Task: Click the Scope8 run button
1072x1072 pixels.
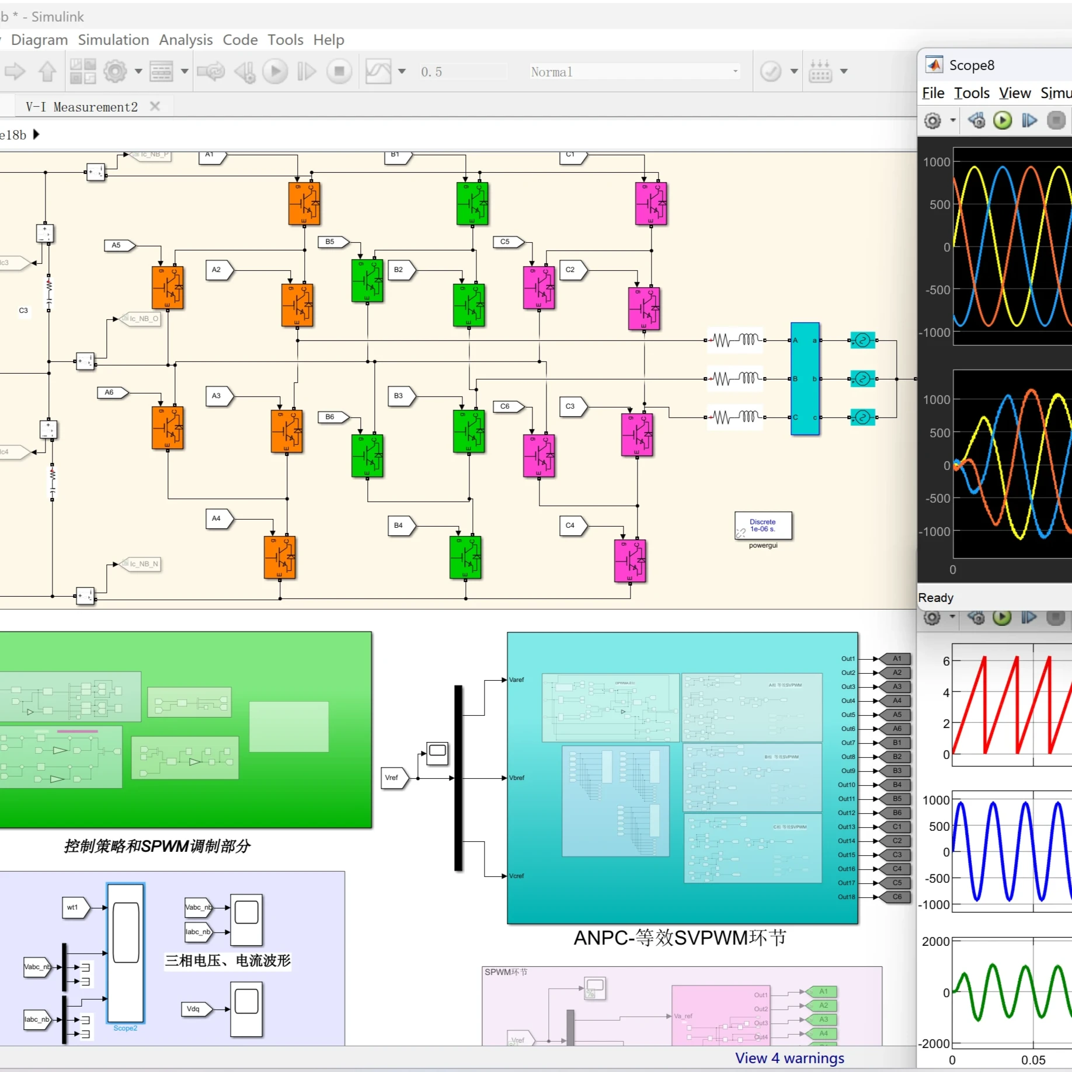Action: tap(1003, 120)
